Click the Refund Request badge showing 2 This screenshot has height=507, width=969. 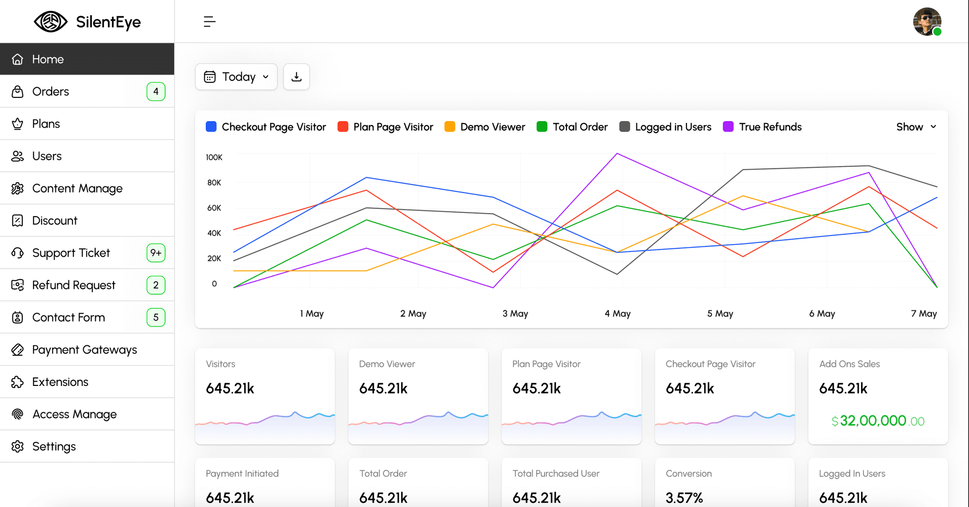pos(156,285)
